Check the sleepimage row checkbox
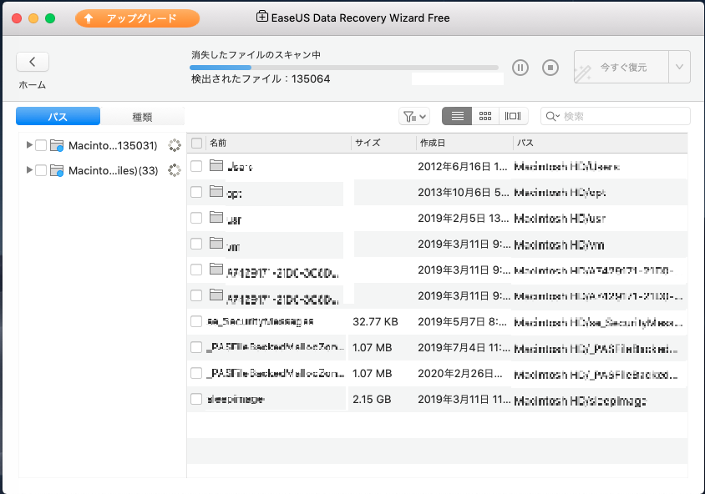 point(196,399)
